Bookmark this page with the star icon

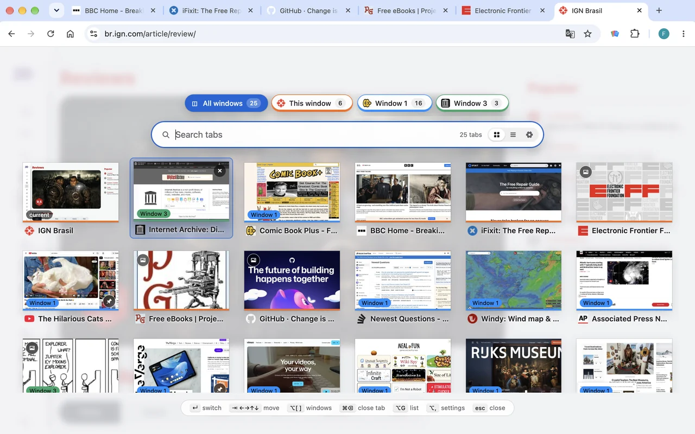(587, 34)
